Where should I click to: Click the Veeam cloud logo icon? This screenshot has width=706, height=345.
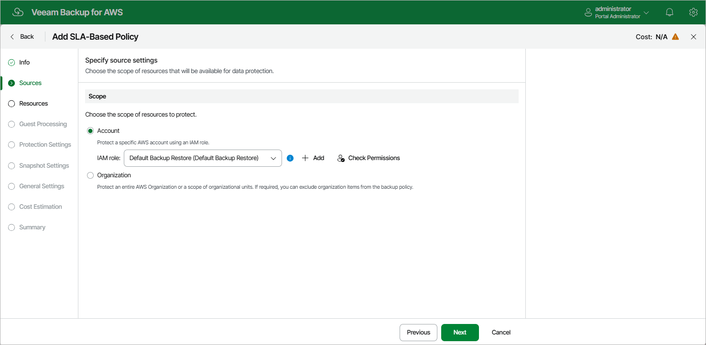point(18,12)
